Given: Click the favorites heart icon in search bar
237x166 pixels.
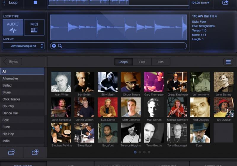Looking at the screenshot, I should coord(54,46).
